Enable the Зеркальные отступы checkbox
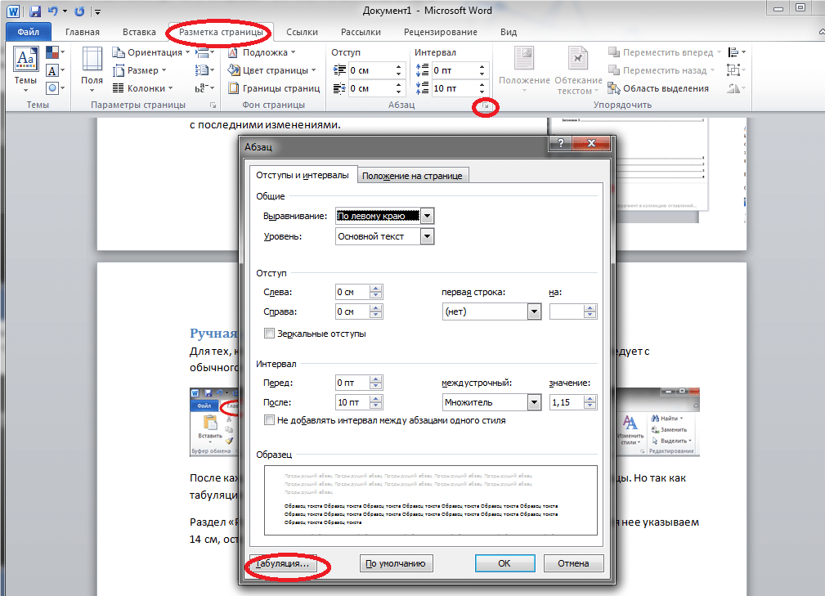825x596 pixels. pyautogui.click(x=269, y=334)
